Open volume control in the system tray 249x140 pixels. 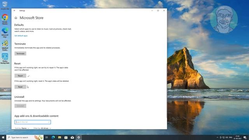coord(227,137)
